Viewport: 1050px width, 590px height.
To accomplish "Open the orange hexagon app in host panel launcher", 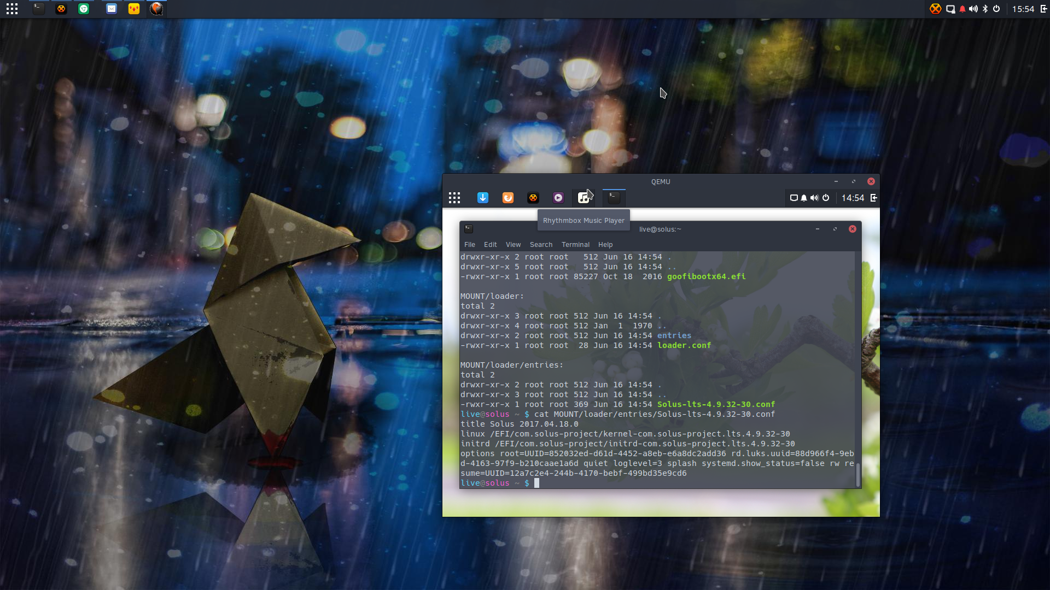I will tap(61, 9).
